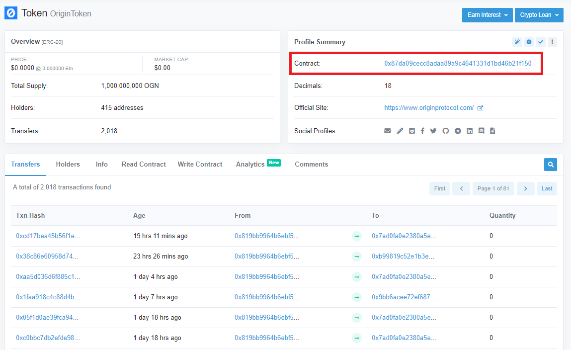Click the Last page button
Image resolution: width=571 pixels, height=350 pixels.
coord(547,188)
